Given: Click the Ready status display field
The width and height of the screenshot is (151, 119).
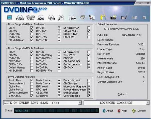Looking at the screenshot, I should click(56, 110).
